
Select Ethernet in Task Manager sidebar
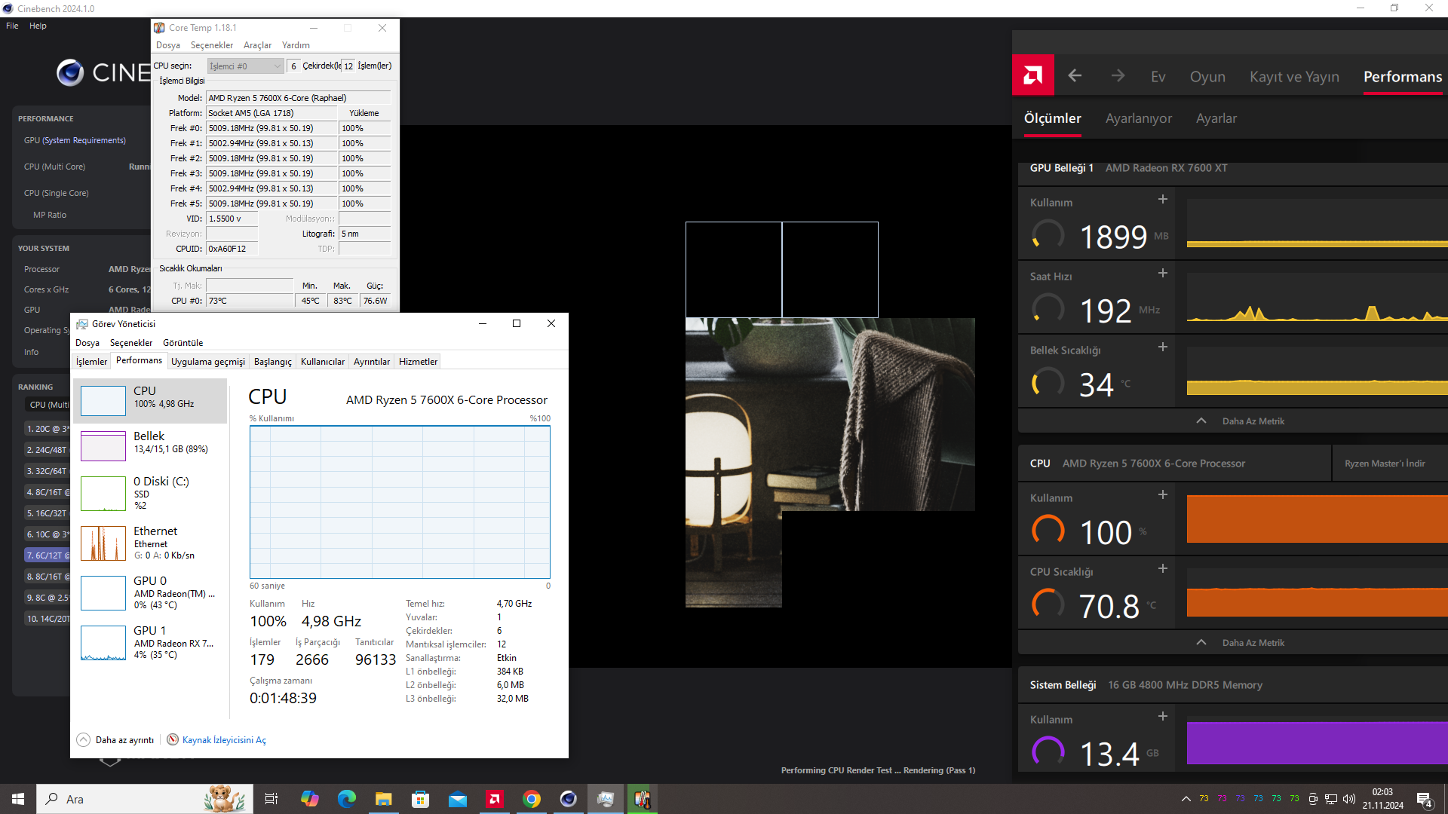(x=151, y=543)
